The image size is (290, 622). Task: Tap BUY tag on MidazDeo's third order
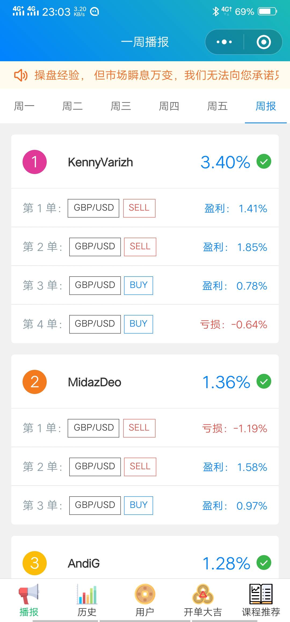(x=139, y=505)
